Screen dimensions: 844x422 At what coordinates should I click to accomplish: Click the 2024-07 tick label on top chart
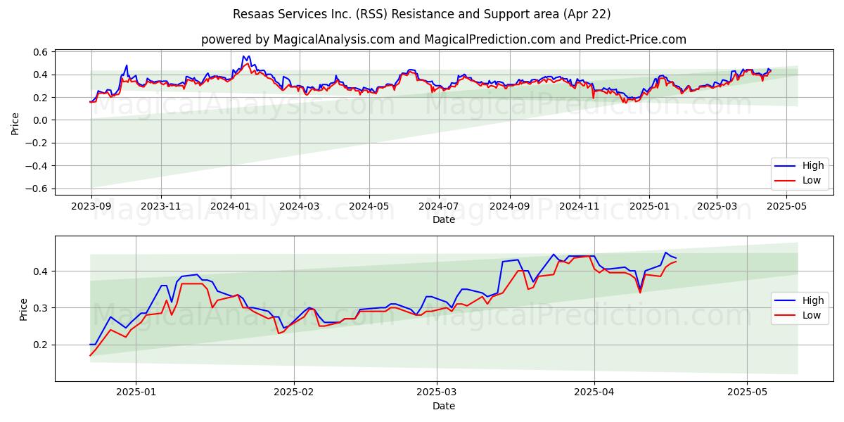(439, 206)
